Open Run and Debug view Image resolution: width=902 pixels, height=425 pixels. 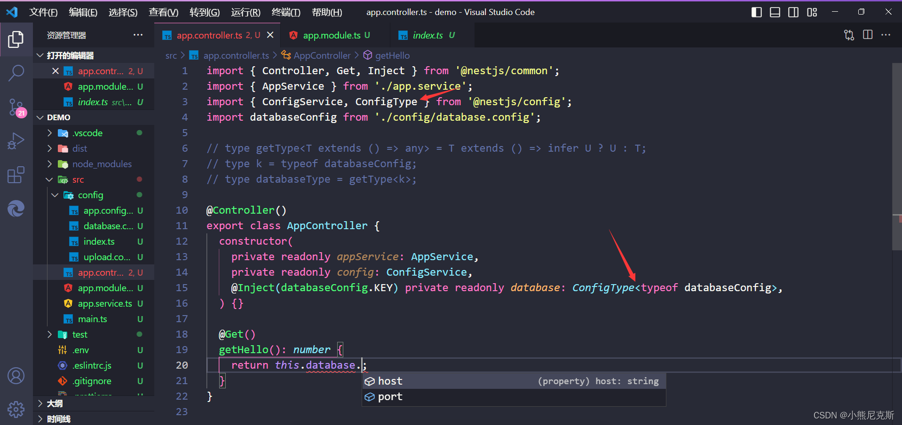tap(16, 141)
